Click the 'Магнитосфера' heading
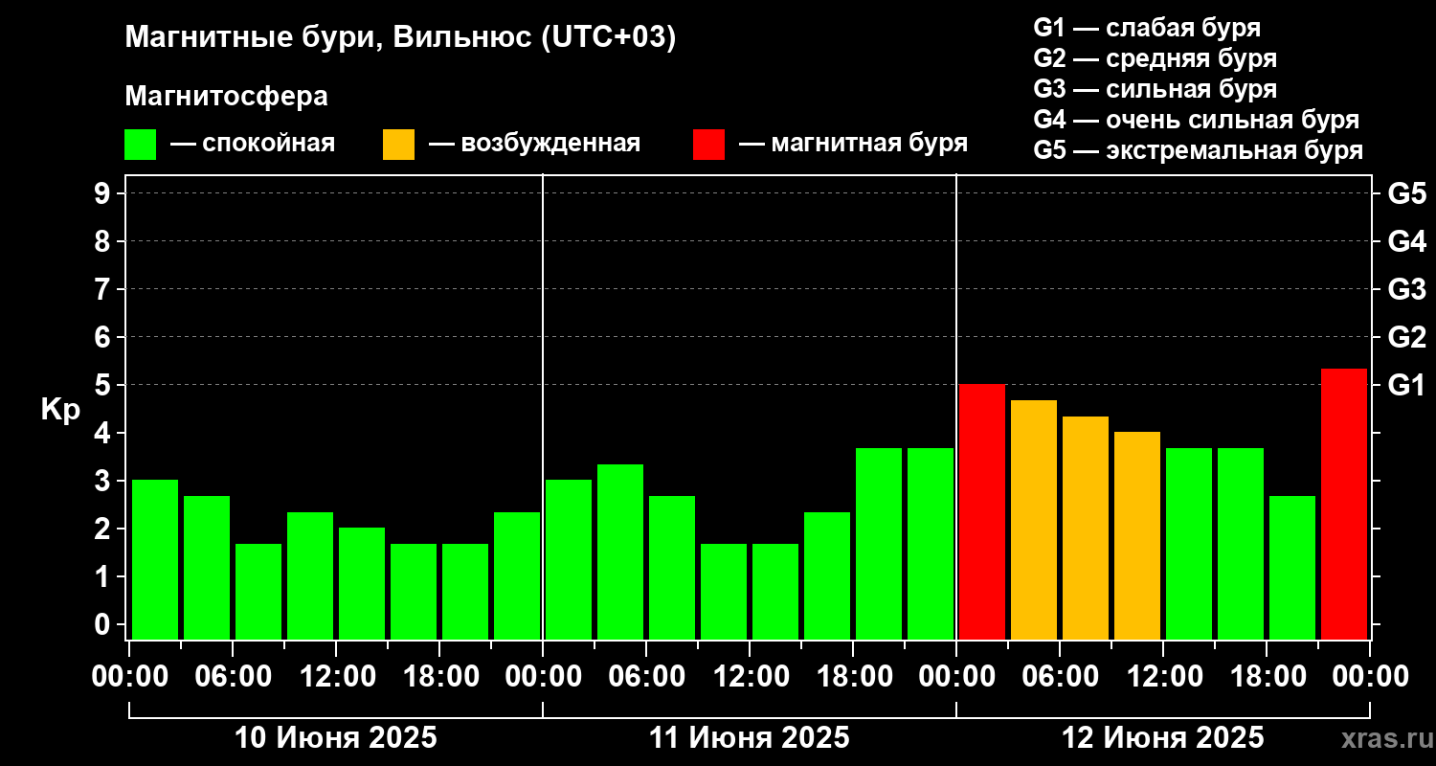The image size is (1436, 766). pyautogui.click(x=226, y=97)
